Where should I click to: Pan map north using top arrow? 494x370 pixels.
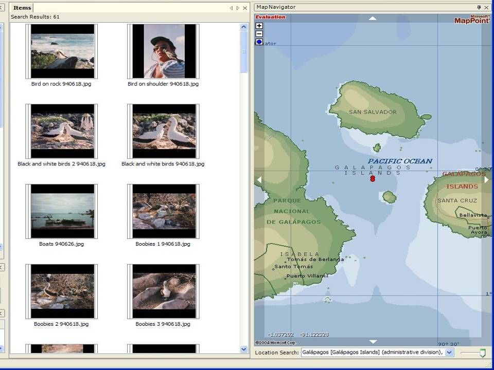[373, 18]
